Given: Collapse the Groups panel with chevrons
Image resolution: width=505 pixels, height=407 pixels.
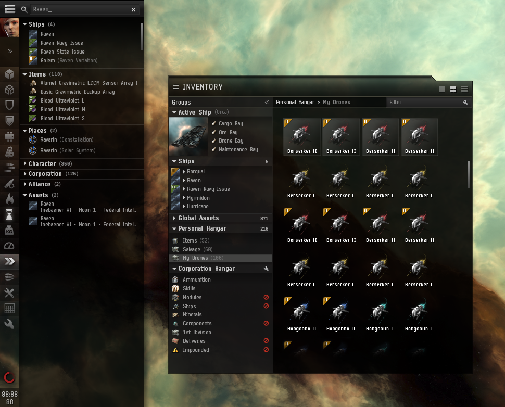Looking at the screenshot, I should pos(267,102).
